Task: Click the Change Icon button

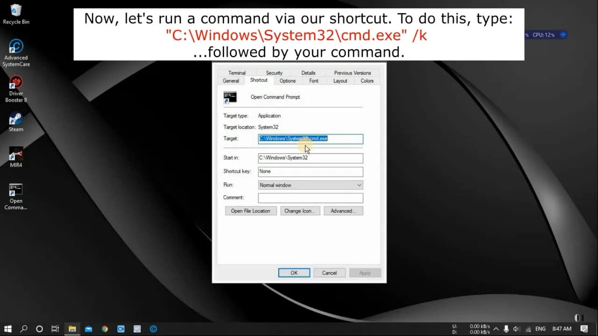Action: (x=300, y=210)
